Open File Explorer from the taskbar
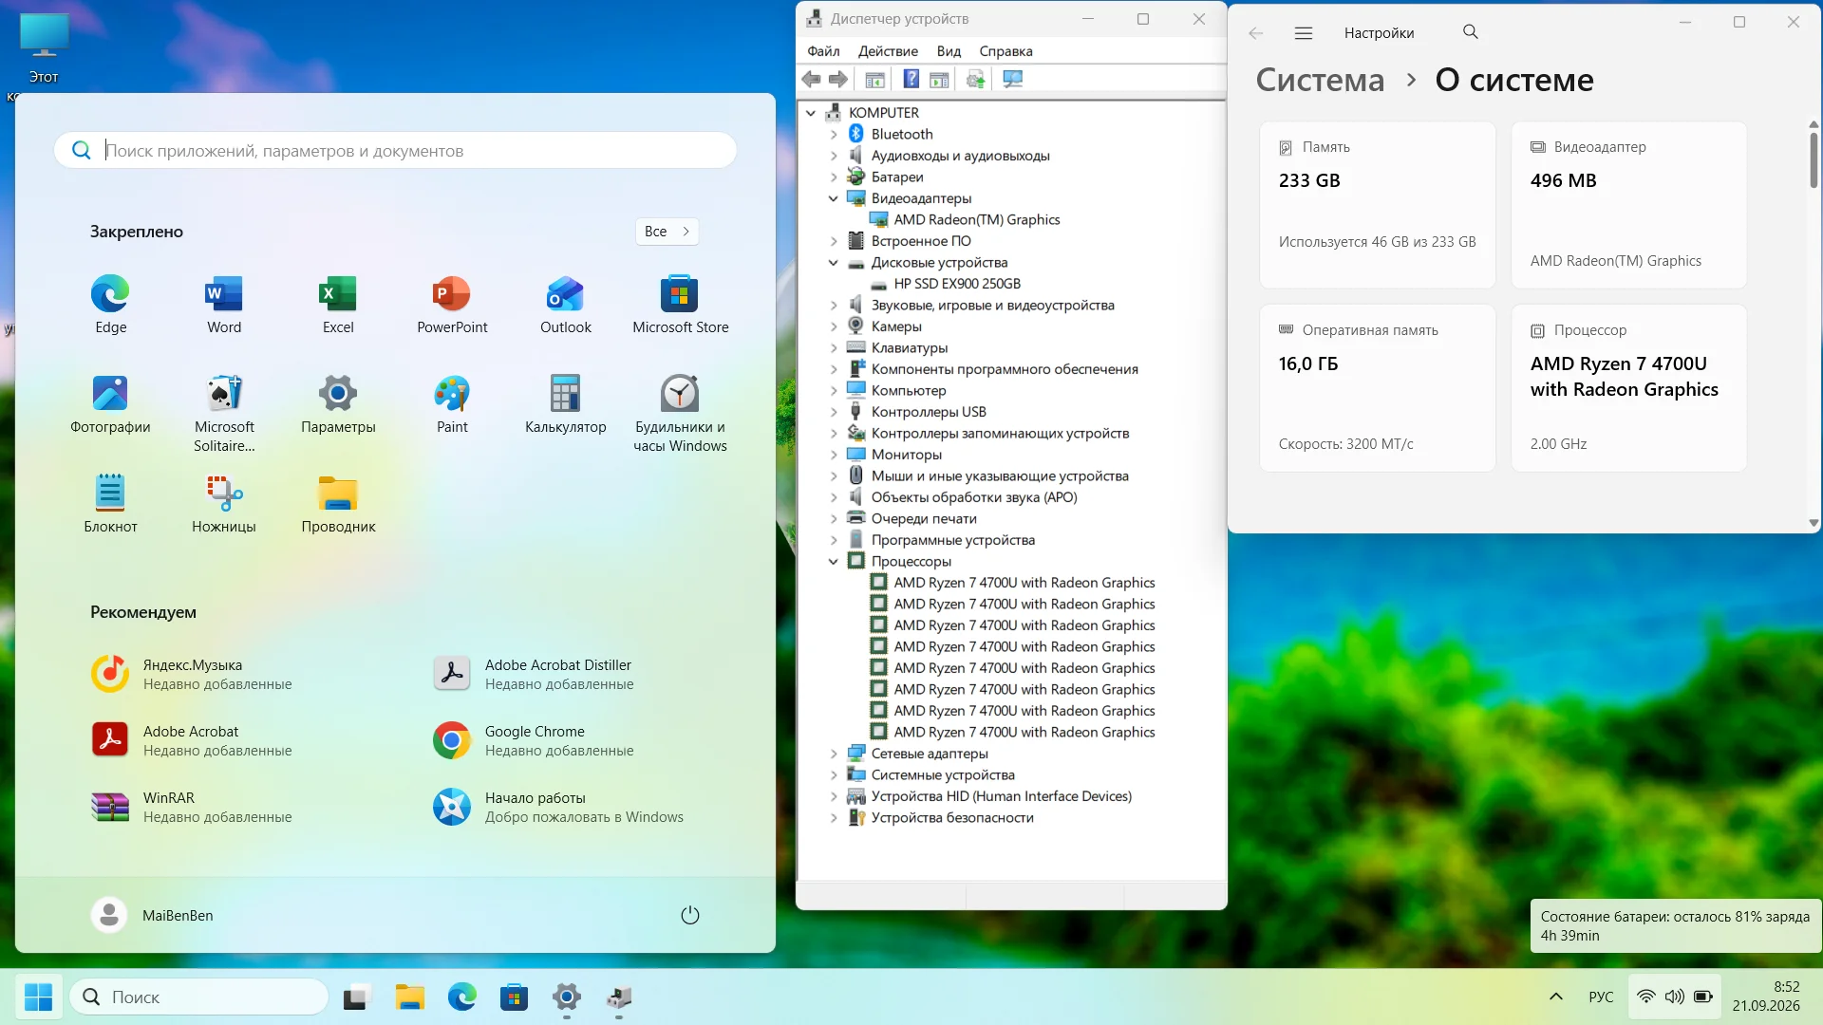 (410, 997)
